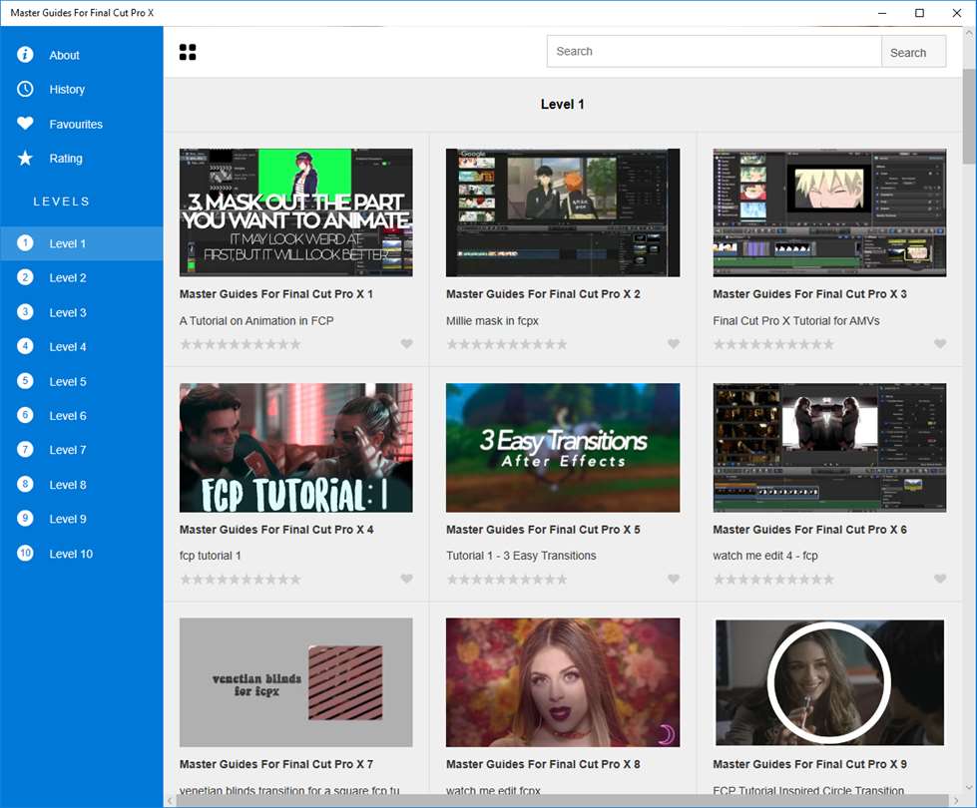Viewport: 977px width, 808px height.
Task: Open Level 2 label in sidebar
Action: coord(68,278)
